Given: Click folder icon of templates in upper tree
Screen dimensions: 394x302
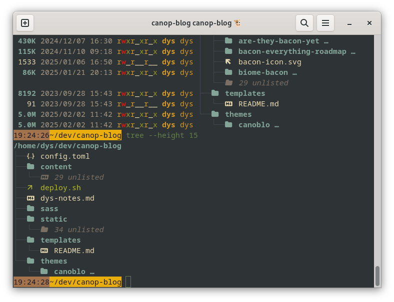Looking at the screenshot, I should coord(215,93).
